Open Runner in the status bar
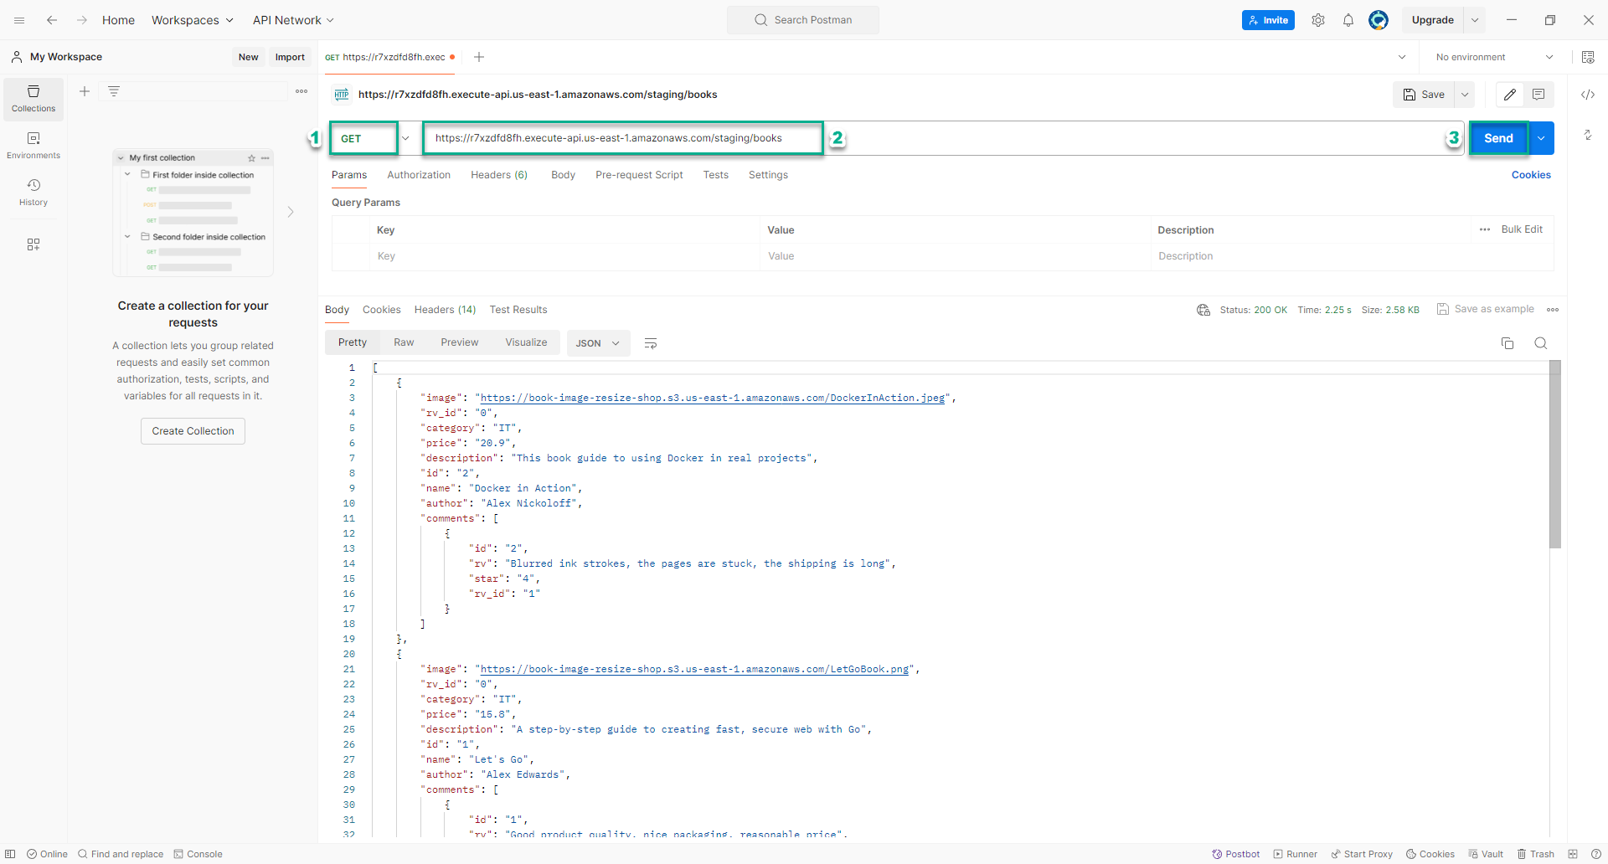Screen dimensions: 1608x864 click(x=1296, y=854)
